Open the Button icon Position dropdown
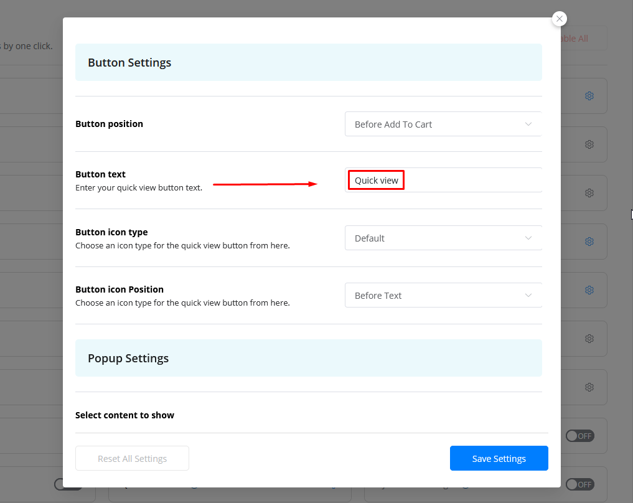The width and height of the screenshot is (633, 503). (x=443, y=295)
